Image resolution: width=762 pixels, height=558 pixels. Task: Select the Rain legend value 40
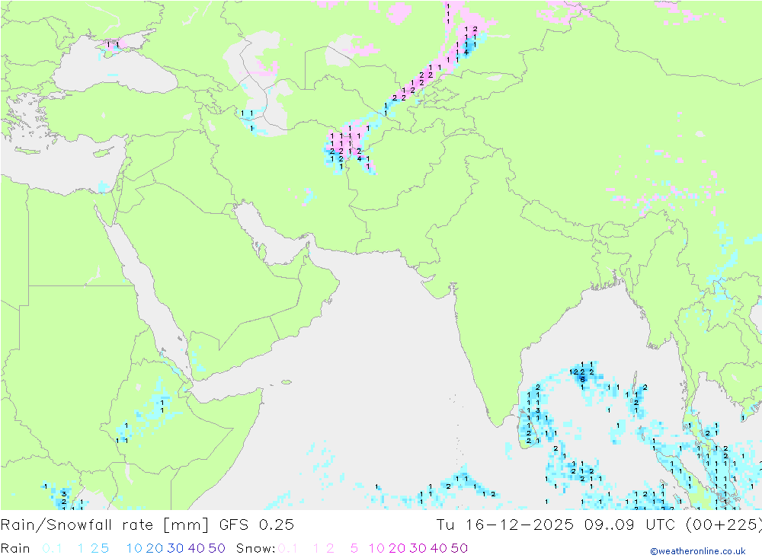click(197, 548)
